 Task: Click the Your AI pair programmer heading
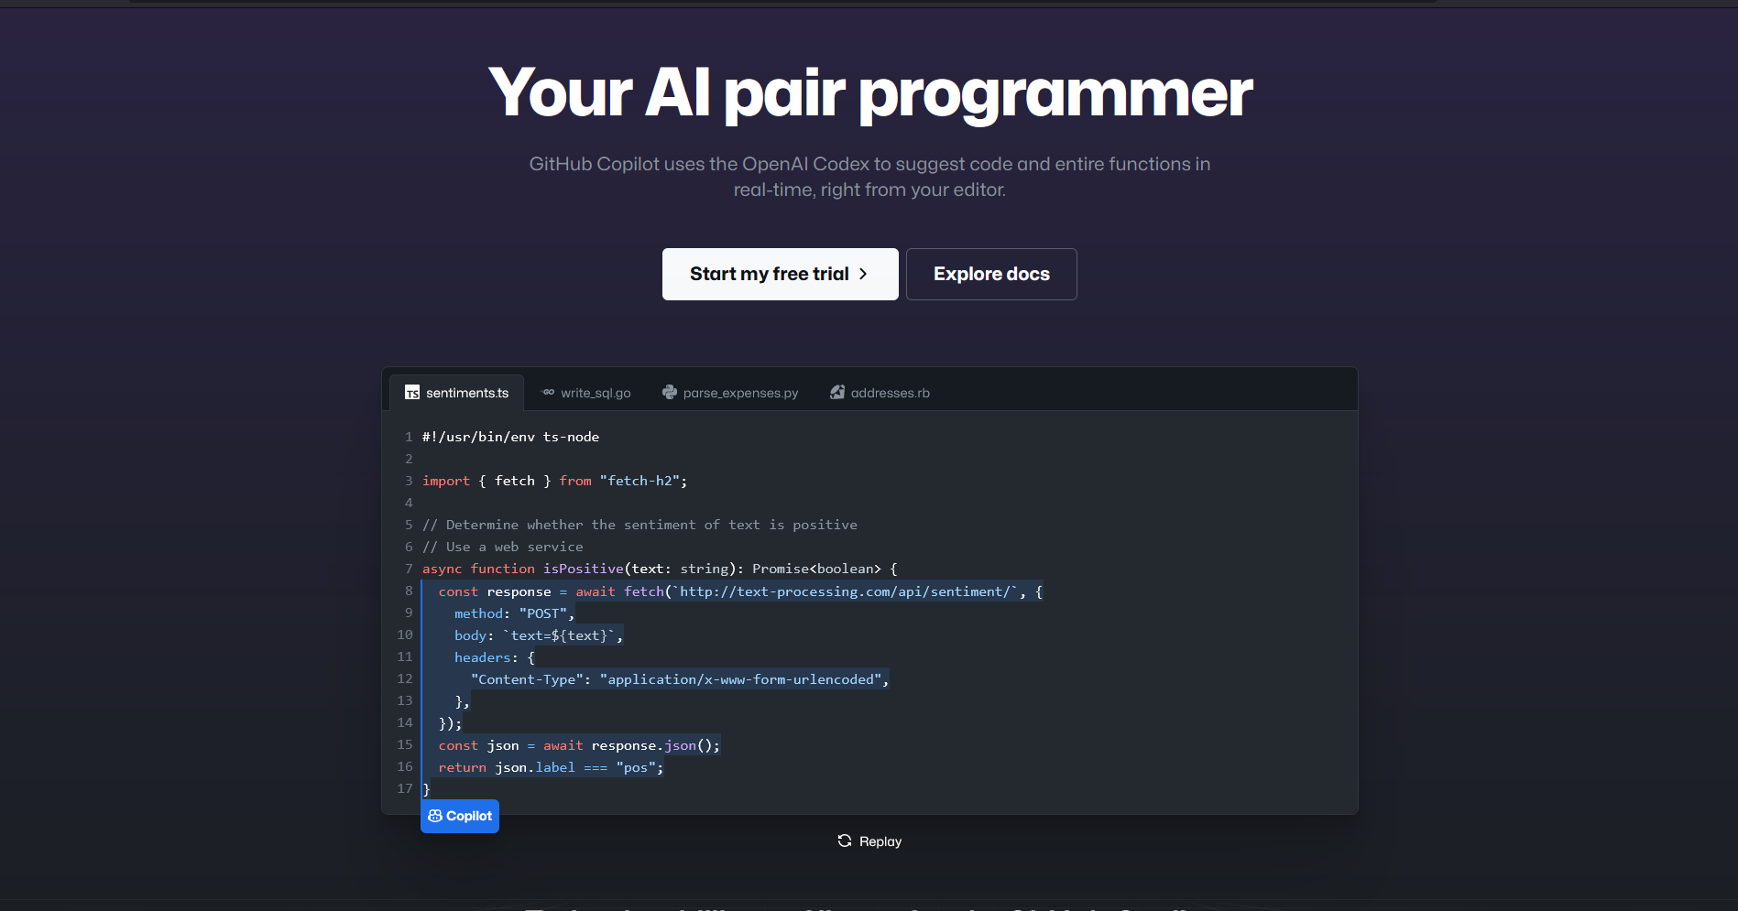870,92
